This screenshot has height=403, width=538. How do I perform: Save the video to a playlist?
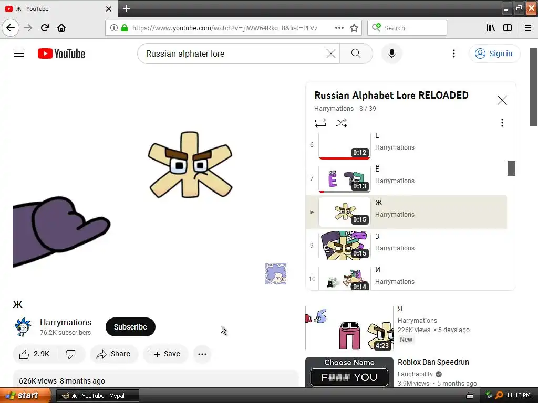[x=164, y=354]
